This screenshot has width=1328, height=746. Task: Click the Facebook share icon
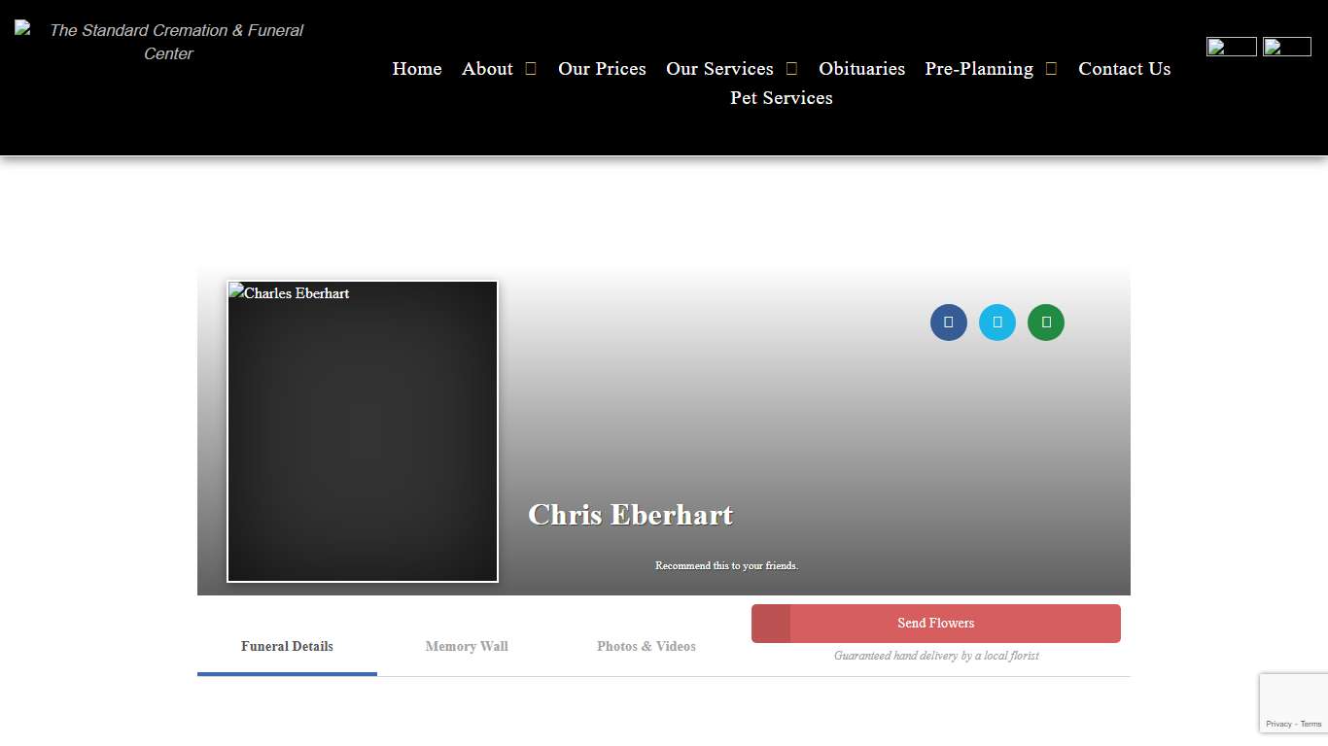tap(949, 322)
